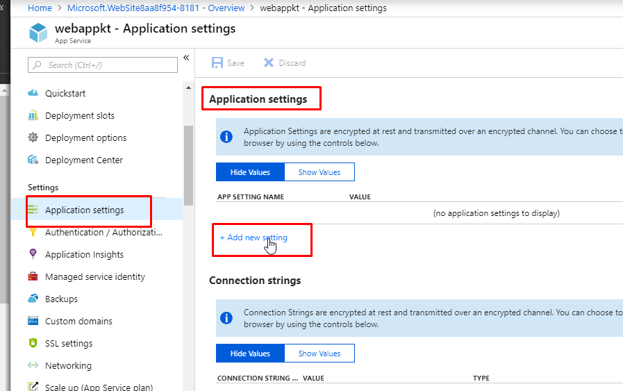Viewport: 623px width, 391px height.
Task: Click the info icon in Application Settings banner
Action: click(x=226, y=137)
